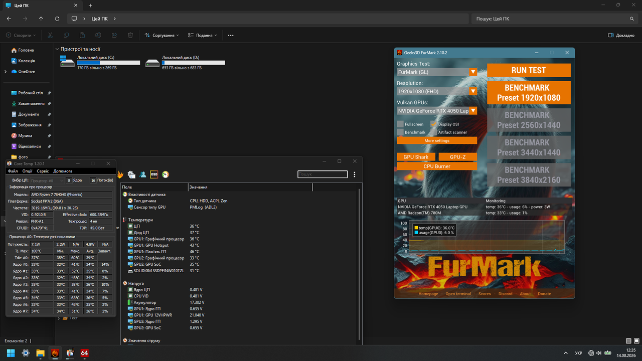Click the Поле column header in the sensor window
Viewport: 642px width, 361px height.
154,187
